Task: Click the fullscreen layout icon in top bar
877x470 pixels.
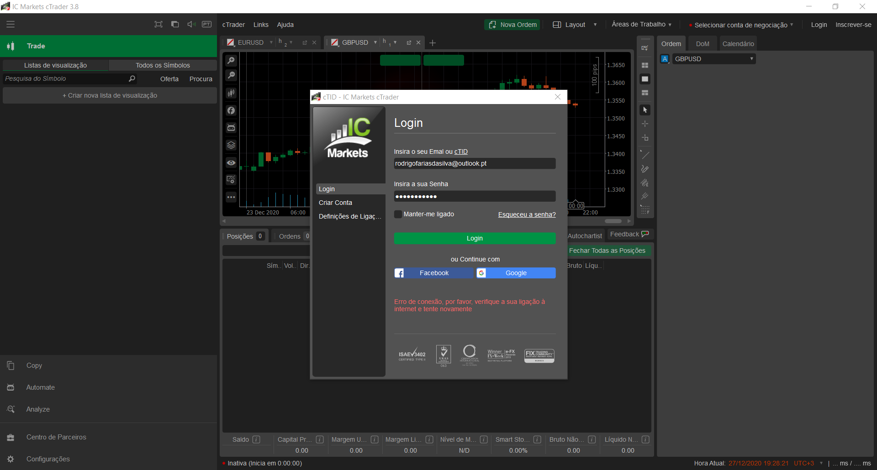Action: click(x=158, y=24)
